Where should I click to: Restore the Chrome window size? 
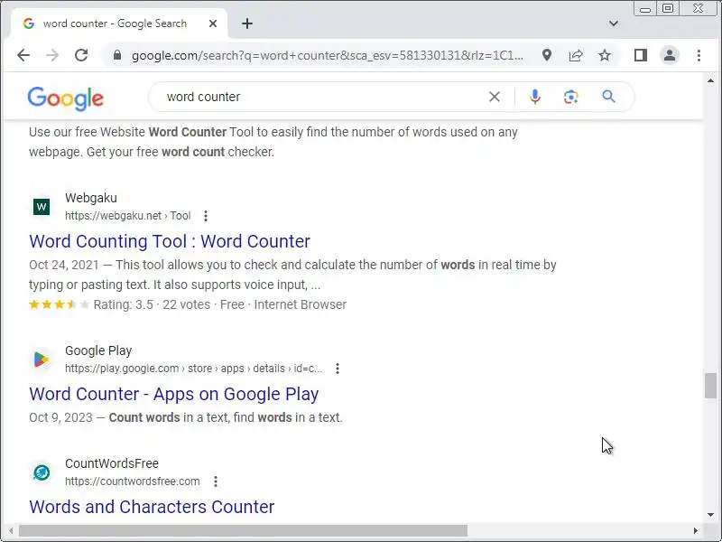point(668,8)
